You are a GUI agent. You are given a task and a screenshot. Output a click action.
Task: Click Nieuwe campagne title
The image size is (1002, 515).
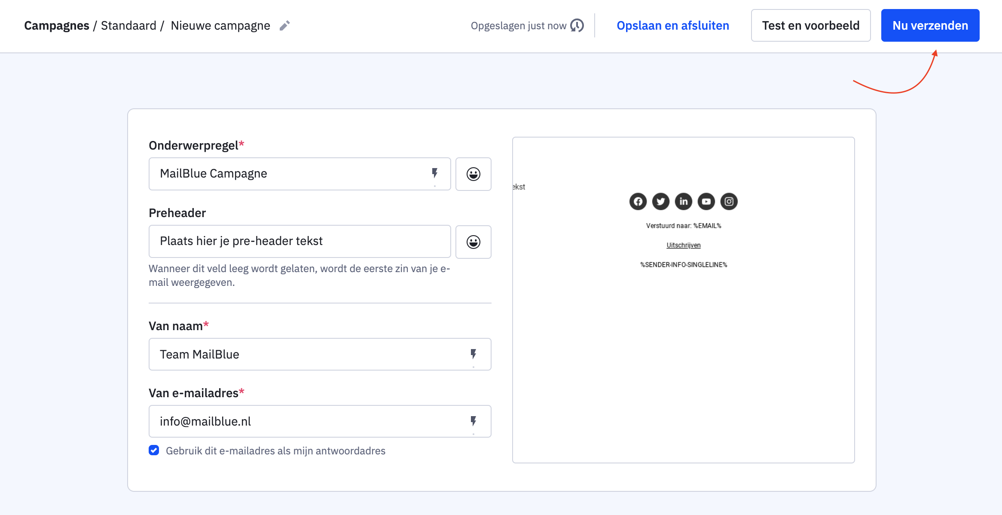click(x=220, y=26)
